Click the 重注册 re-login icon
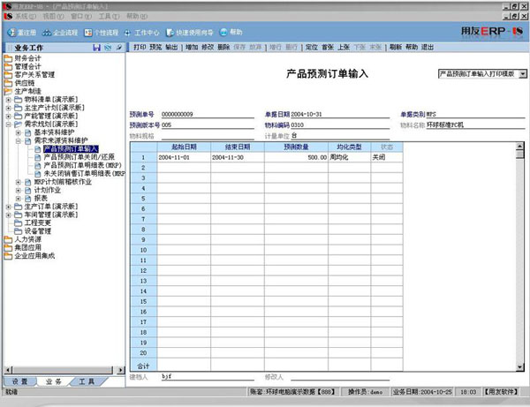 (x=11, y=33)
